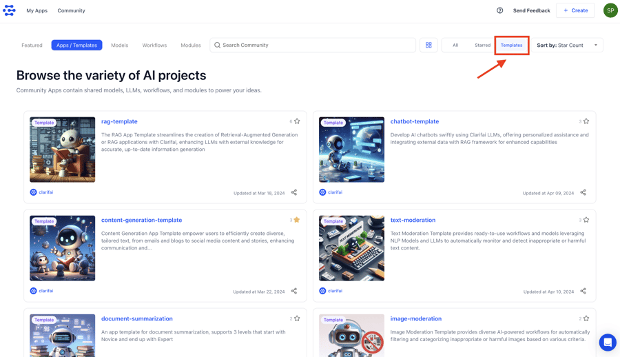Click the Clarifai logo icon
Image resolution: width=620 pixels, height=357 pixels.
(9, 10)
